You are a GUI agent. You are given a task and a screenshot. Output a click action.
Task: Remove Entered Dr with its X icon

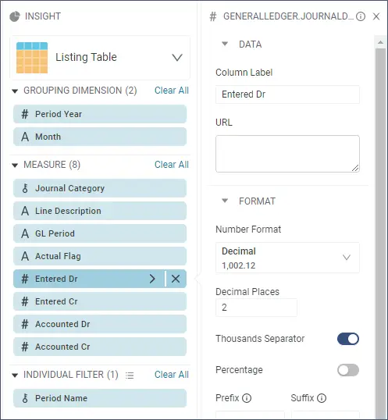[176, 279]
